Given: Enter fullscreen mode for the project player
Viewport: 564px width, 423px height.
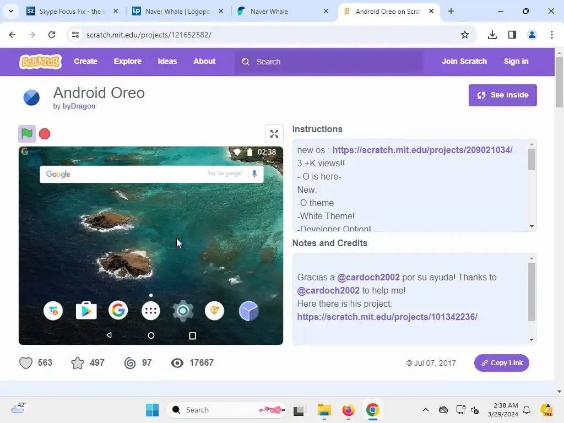Looking at the screenshot, I should point(274,134).
